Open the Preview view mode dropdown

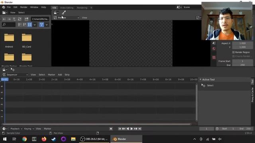coord(67,17)
